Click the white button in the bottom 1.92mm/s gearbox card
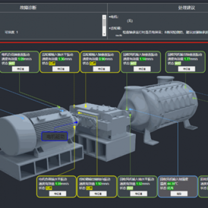Screen dimensions: 208x208 tap(98, 193)
